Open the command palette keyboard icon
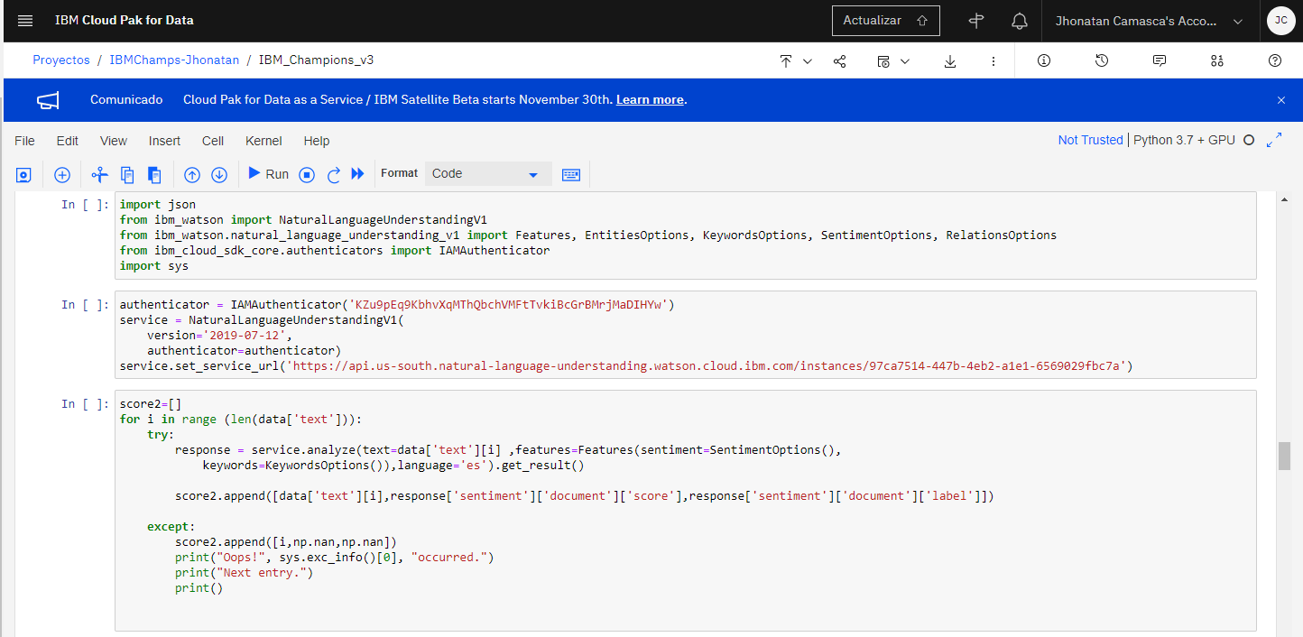Image resolution: width=1303 pixels, height=637 pixels. click(x=571, y=174)
